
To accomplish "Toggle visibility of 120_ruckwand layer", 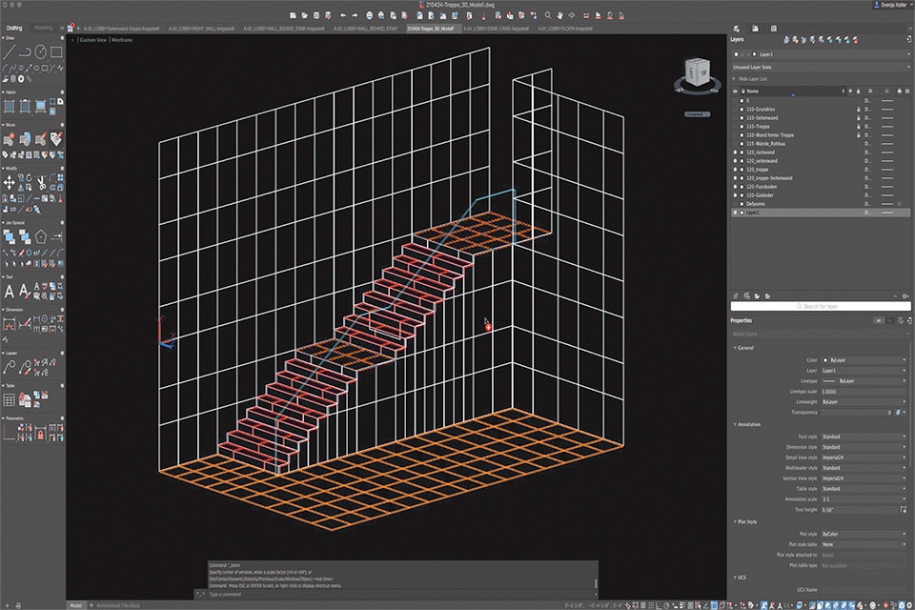I will click(735, 152).
